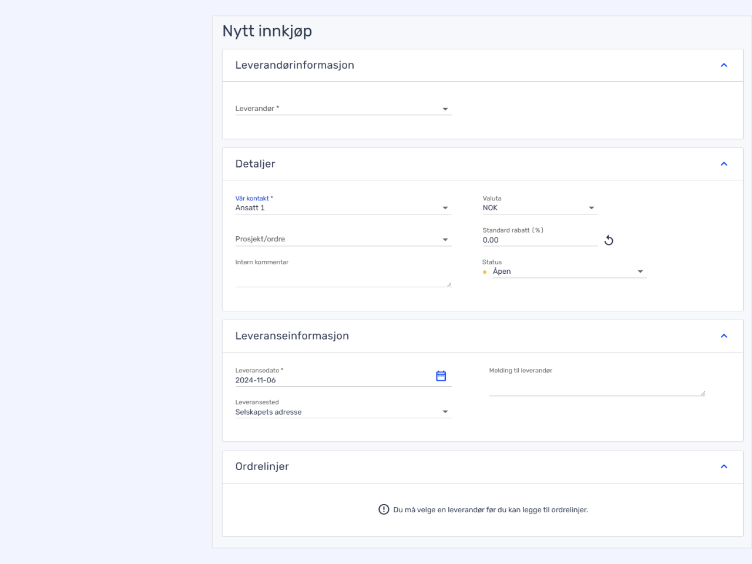Screen dimensions: 752x564
Task: Click the warning exclamation icon in Ordrelinjer
Action: pyautogui.click(x=384, y=509)
